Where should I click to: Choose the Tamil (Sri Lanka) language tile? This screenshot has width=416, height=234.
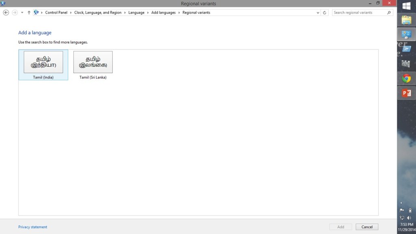[x=93, y=65]
